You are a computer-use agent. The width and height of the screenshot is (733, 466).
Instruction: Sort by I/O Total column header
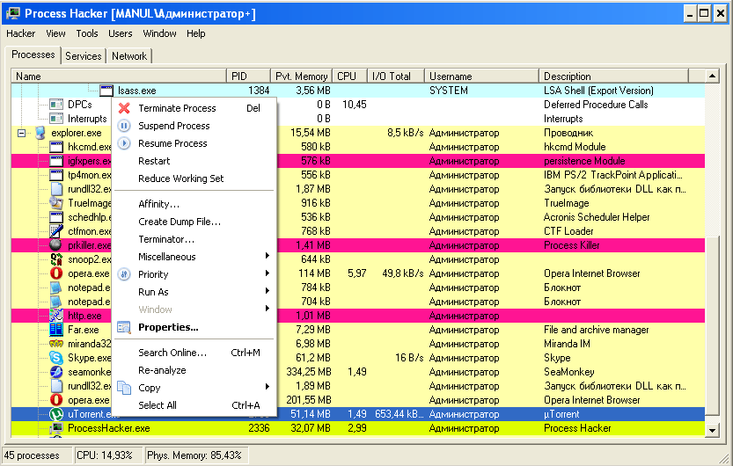(x=396, y=76)
